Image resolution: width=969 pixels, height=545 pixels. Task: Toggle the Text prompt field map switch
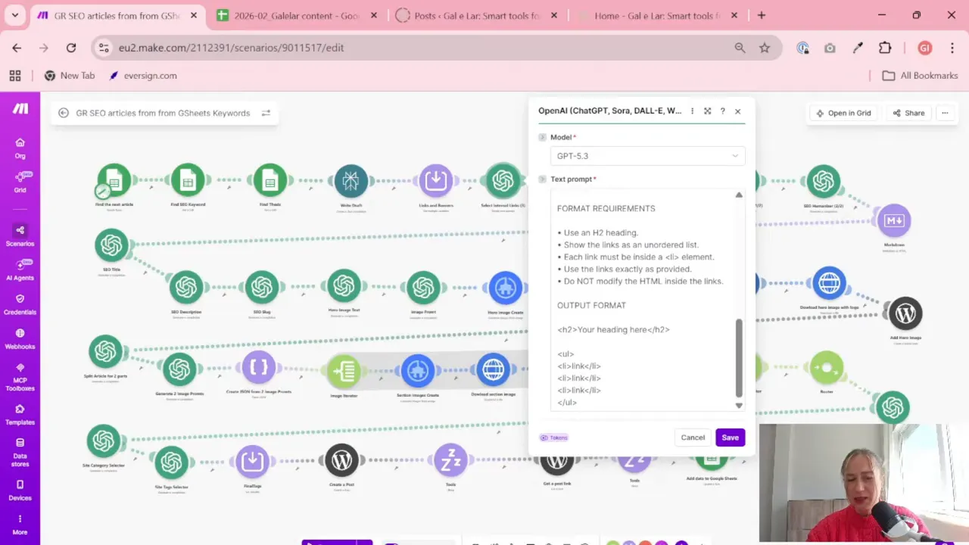coord(542,179)
